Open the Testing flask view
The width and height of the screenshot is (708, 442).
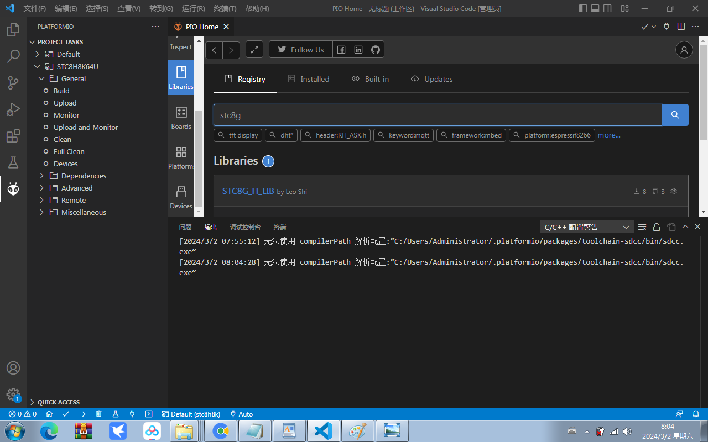tap(13, 162)
